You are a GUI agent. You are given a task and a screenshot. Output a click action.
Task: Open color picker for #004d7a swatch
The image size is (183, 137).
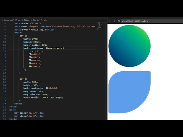30,57
